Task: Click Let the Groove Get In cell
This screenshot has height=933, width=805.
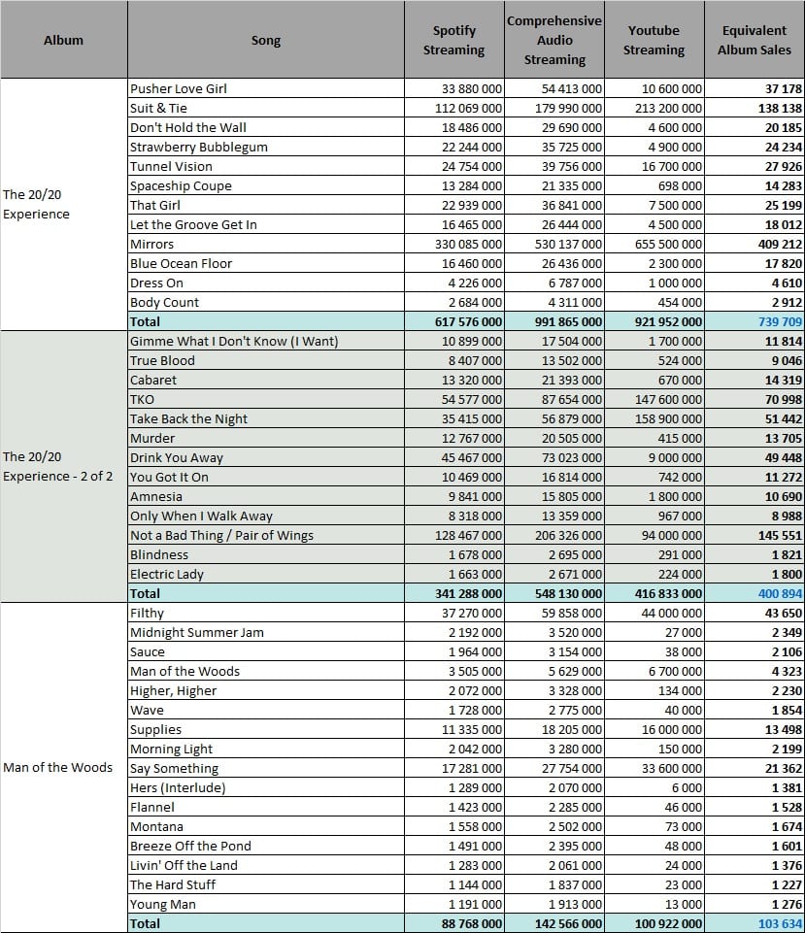Action: [266, 224]
